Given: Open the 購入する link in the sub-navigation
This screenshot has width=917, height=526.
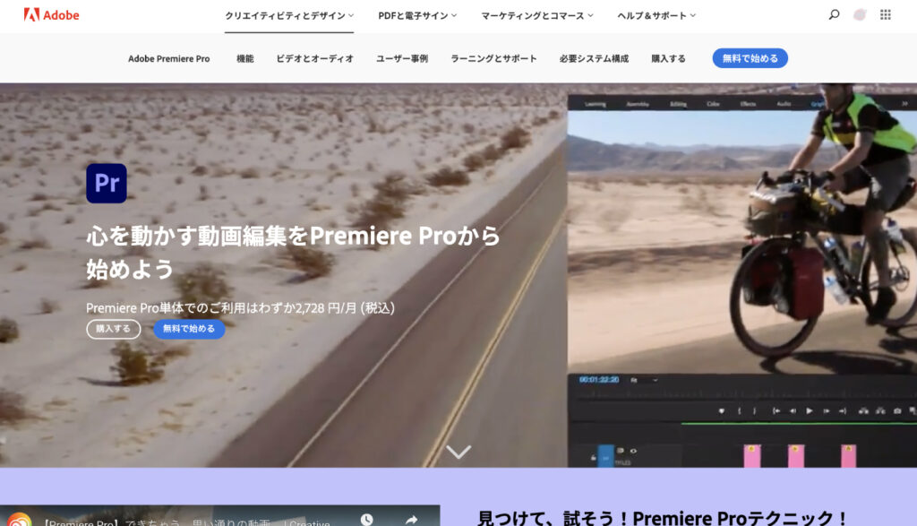Looking at the screenshot, I should 668,58.
